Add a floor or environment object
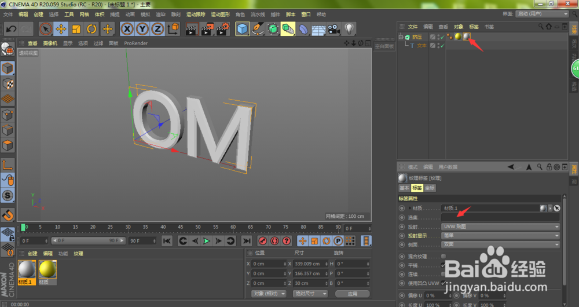 [x=318, y=29]
